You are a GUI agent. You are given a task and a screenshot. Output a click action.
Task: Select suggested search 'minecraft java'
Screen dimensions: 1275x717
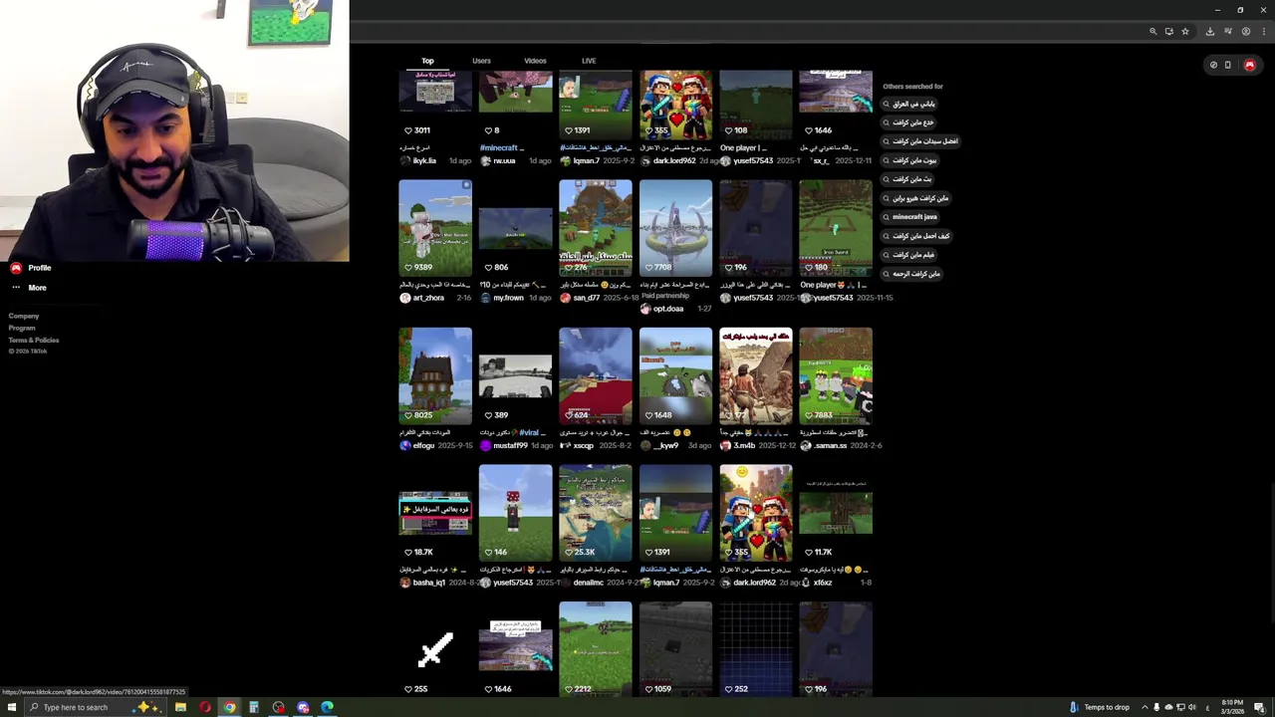[x=909, y=217]
